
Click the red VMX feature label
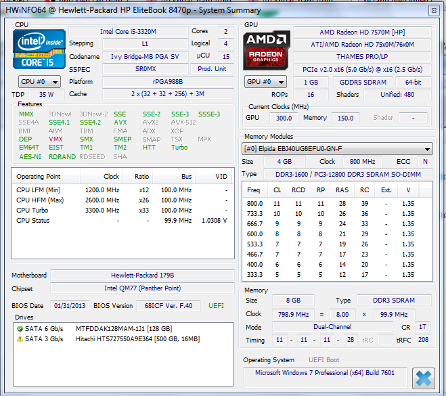pyautogui.click(x=55, y=139)
